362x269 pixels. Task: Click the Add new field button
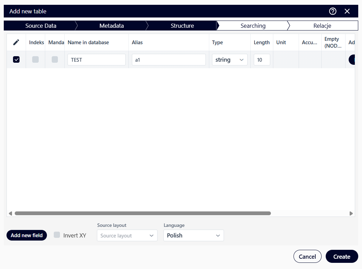pyautogui.click(x=27, y=235)
